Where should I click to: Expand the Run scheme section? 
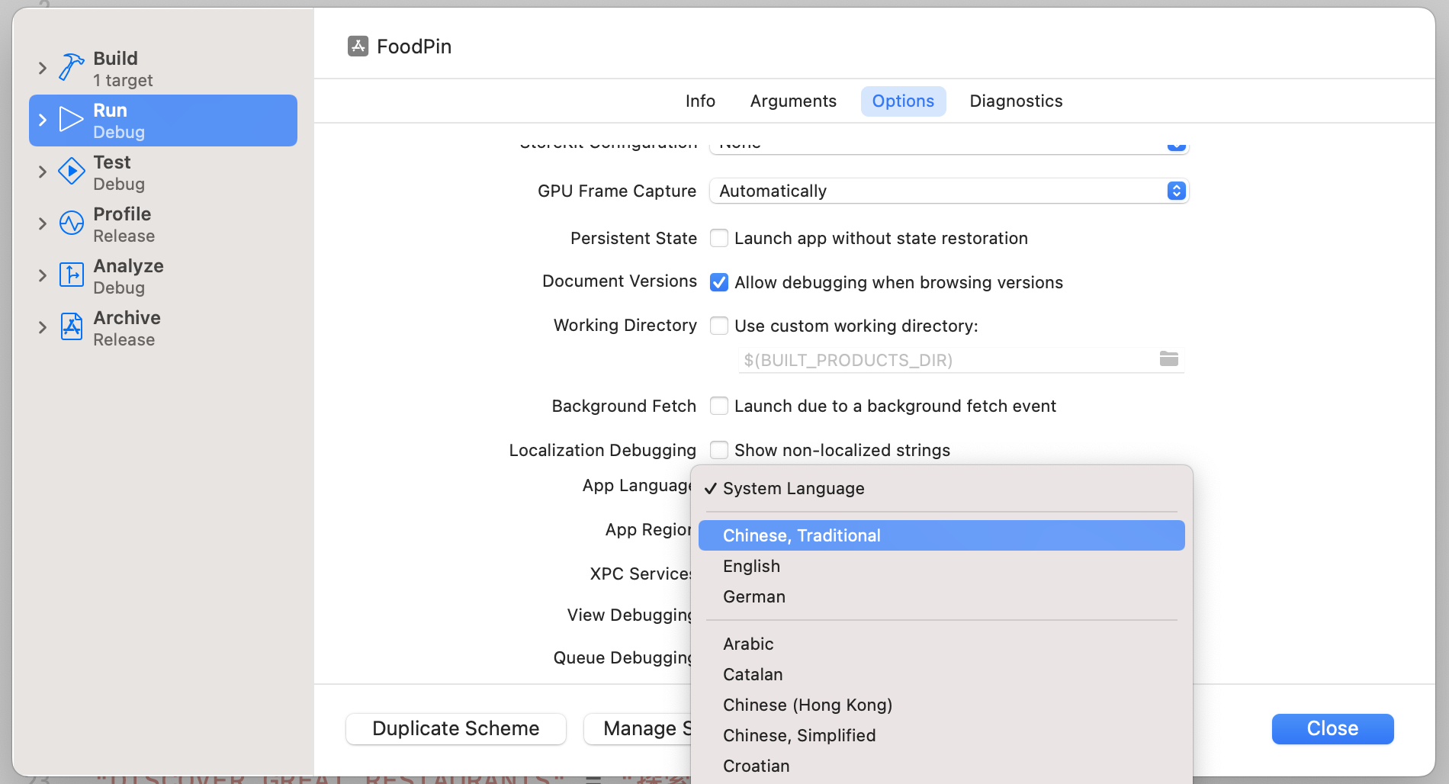point(43,120)
